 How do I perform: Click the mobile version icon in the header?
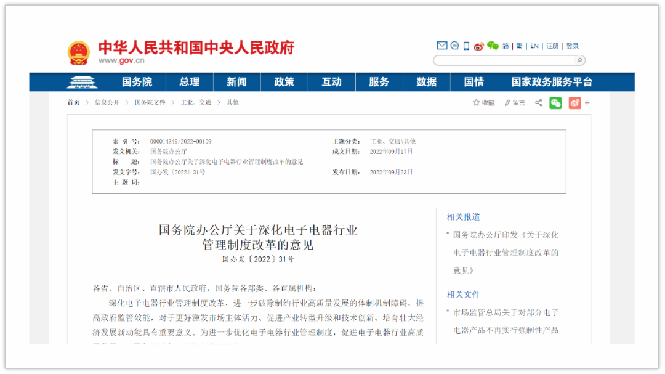click(x=465, y=46)
